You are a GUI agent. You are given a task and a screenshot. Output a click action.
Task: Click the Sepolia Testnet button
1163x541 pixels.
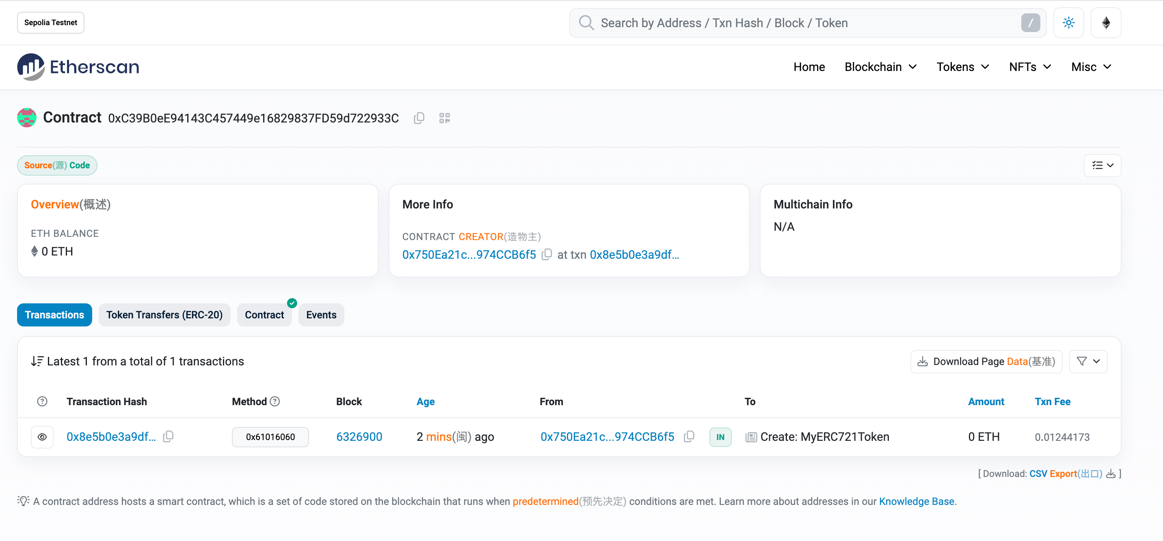(51, 23)
